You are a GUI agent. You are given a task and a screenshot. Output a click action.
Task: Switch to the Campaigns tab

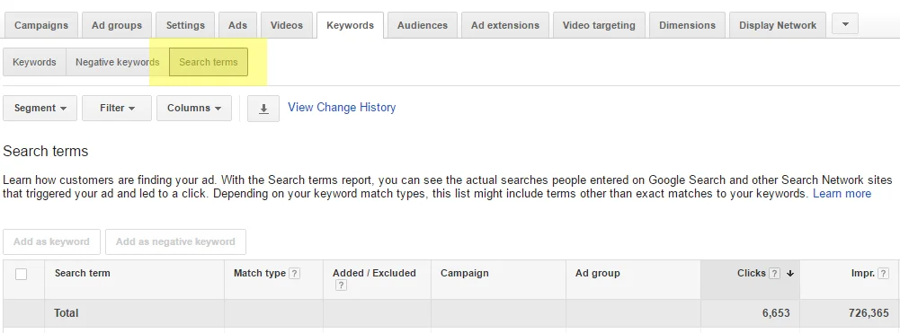pyautogui.click(x=41, y=25)
